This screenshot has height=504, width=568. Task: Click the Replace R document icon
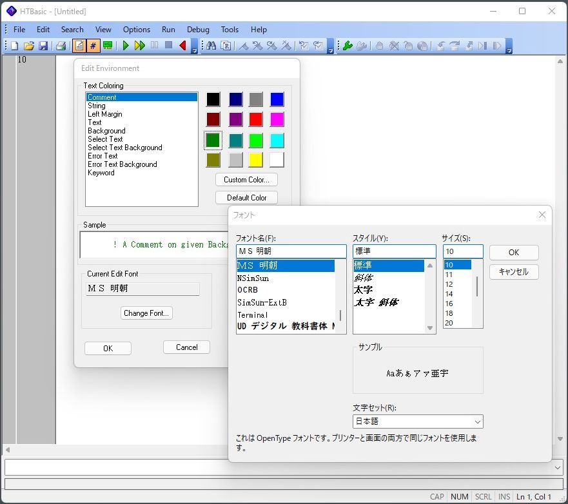point(226,46)
